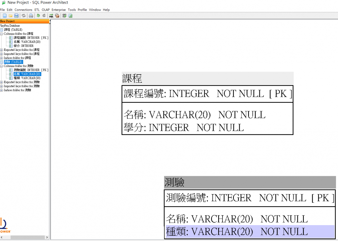Select tree row 課程編號: INTEGER [PK]
Image resolution: width=338 pixels, height=241 pixels.
[31, 38]
